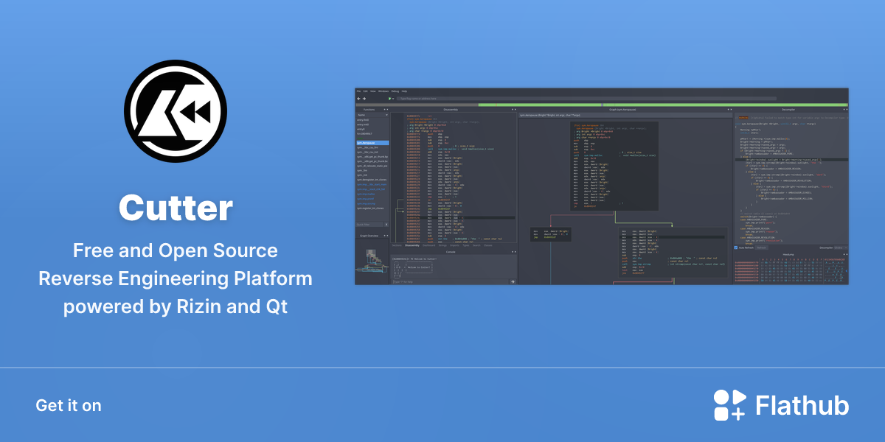Close the Functions panel
This screenshot has width=885, height=442.
click(386, 110)
